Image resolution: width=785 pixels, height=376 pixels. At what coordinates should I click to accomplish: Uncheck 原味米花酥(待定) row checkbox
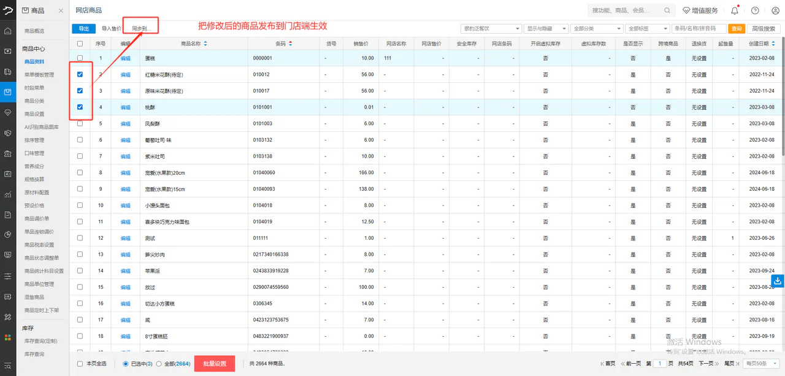point(80,91)
